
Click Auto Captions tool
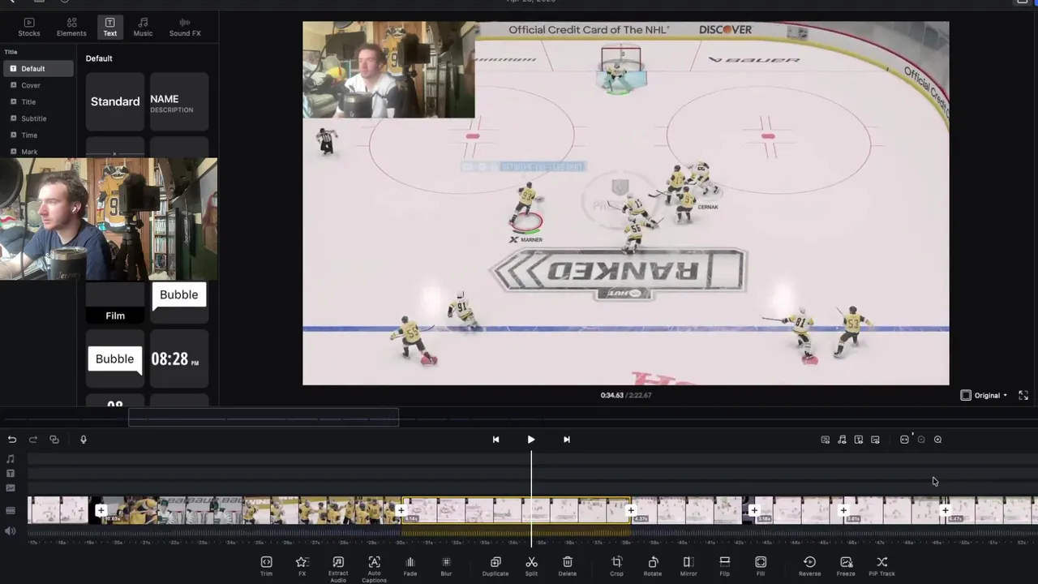coord(374,569)
